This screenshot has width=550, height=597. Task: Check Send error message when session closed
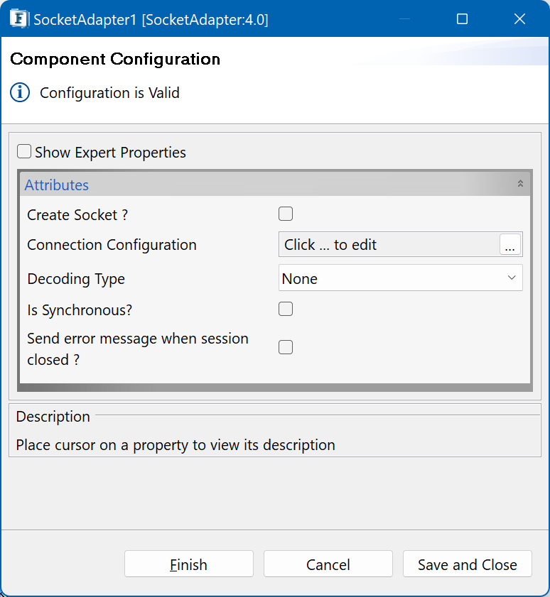tap(286, 347)
